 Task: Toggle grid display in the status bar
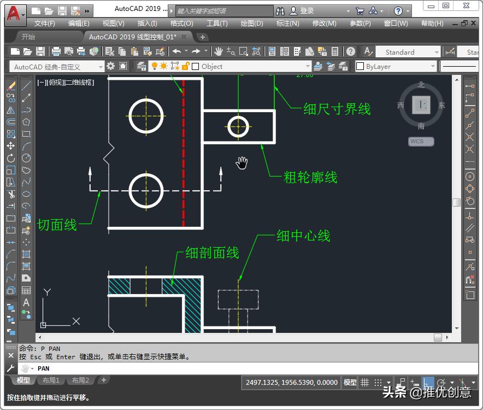[364, 382]
